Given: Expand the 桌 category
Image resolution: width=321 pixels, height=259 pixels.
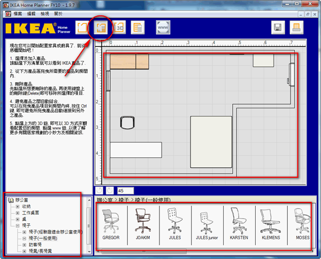Looking at the screenshot, I should point(18,219).
